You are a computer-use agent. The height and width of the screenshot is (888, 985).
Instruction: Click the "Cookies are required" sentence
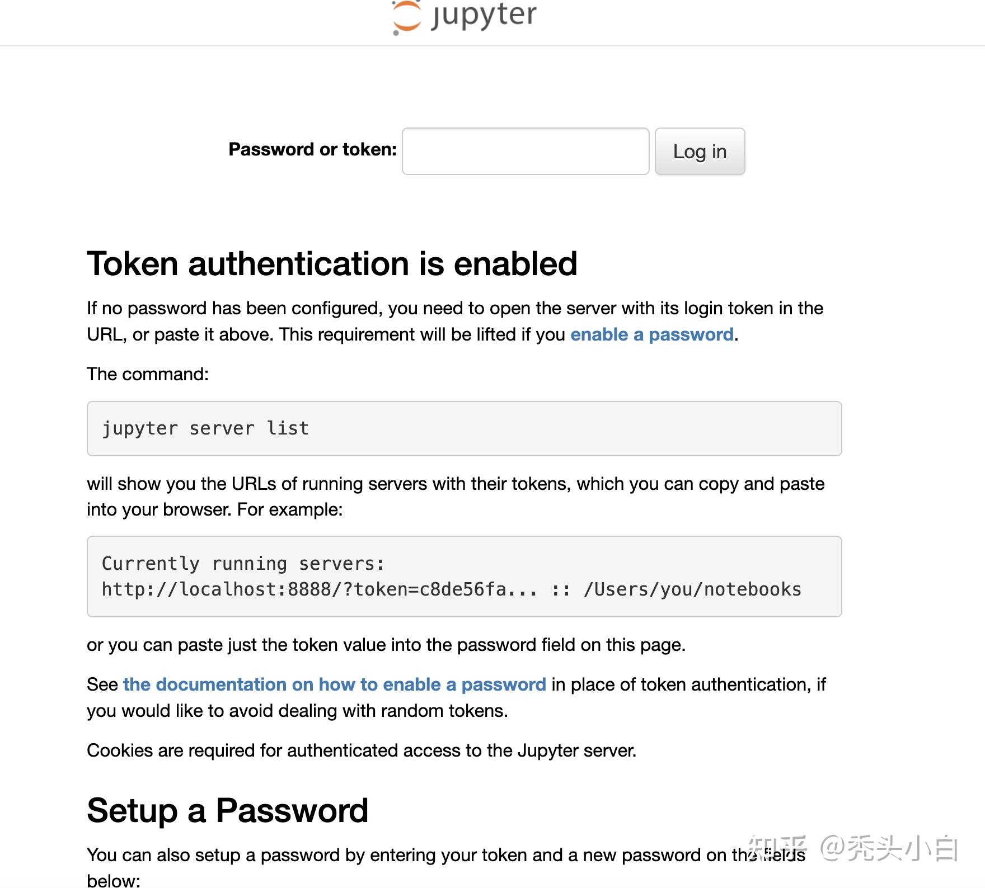tap(362, 750)
